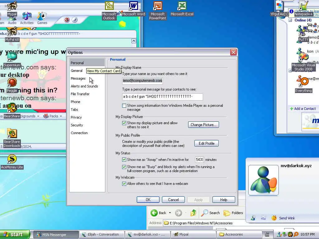Open the PuTTY desktop icon
The image size is (319, 239).
coord(303,34)
